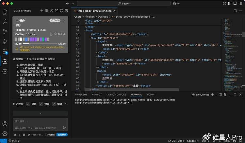Toggle bottom panel layout icon in title bar
Viewport: 245px width, 143px height.
235,4
